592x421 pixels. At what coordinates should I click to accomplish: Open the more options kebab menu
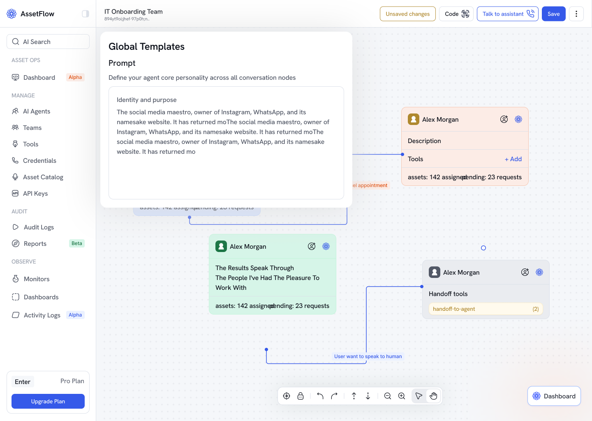pyautogui.click(x=576, y=14)
